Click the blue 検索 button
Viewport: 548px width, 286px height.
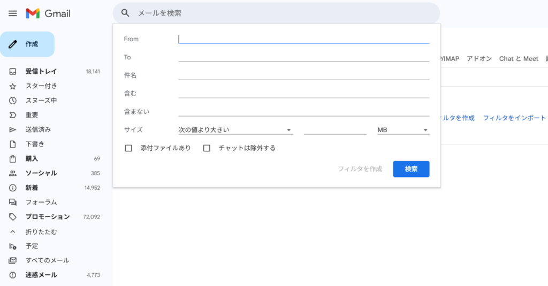tap(411, 169)
